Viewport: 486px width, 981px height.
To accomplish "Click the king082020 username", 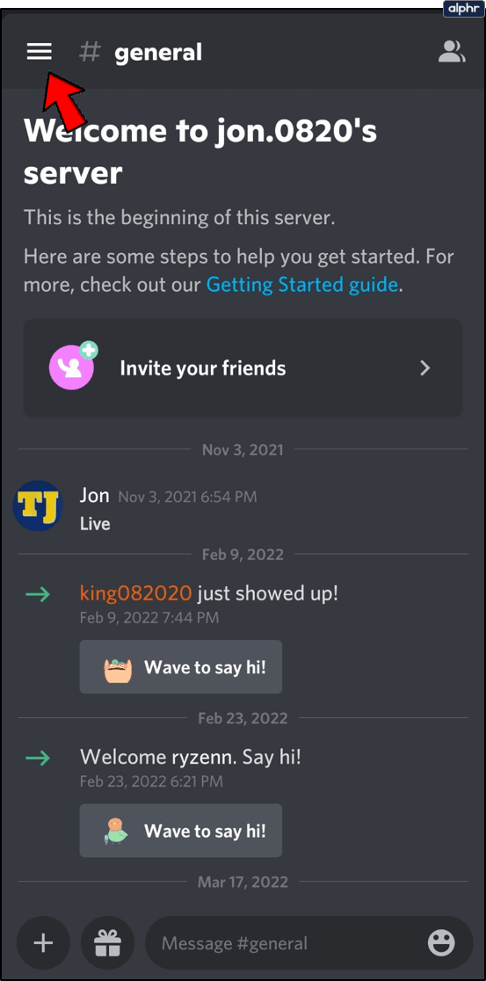I will point(135,593).
